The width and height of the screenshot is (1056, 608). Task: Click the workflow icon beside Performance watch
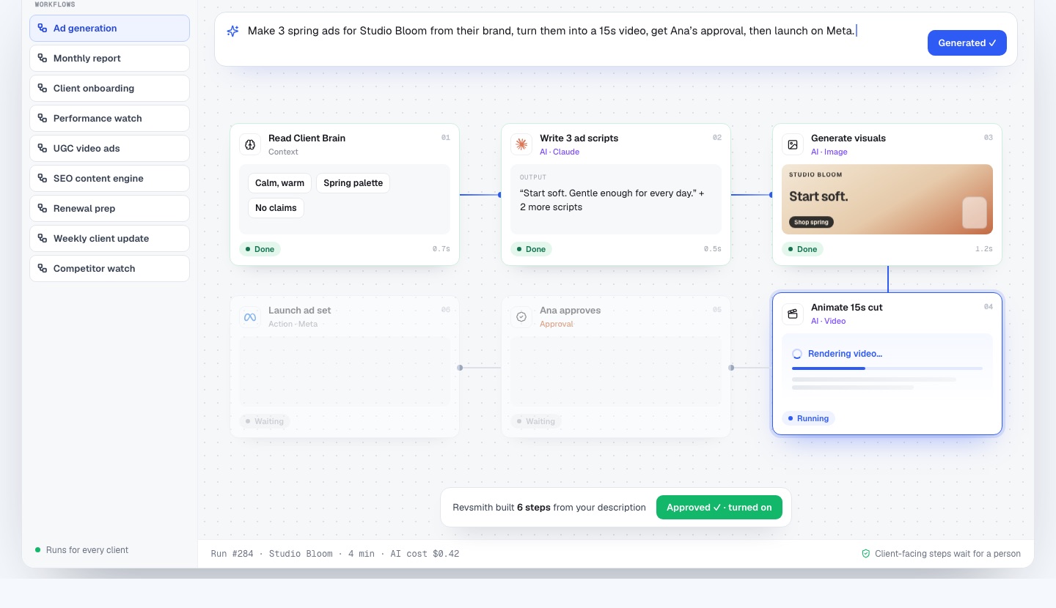pyautogui.click(x=43, y=118)
